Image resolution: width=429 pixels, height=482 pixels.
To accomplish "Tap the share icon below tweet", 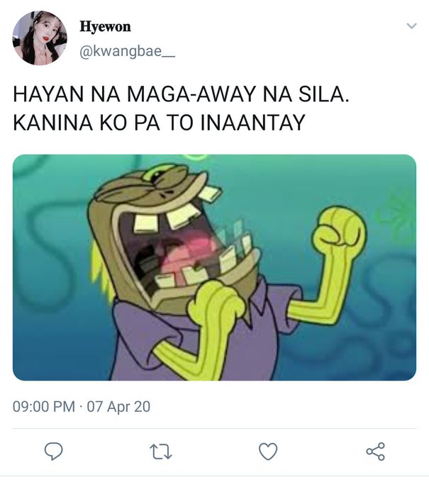I will [375, 452].
